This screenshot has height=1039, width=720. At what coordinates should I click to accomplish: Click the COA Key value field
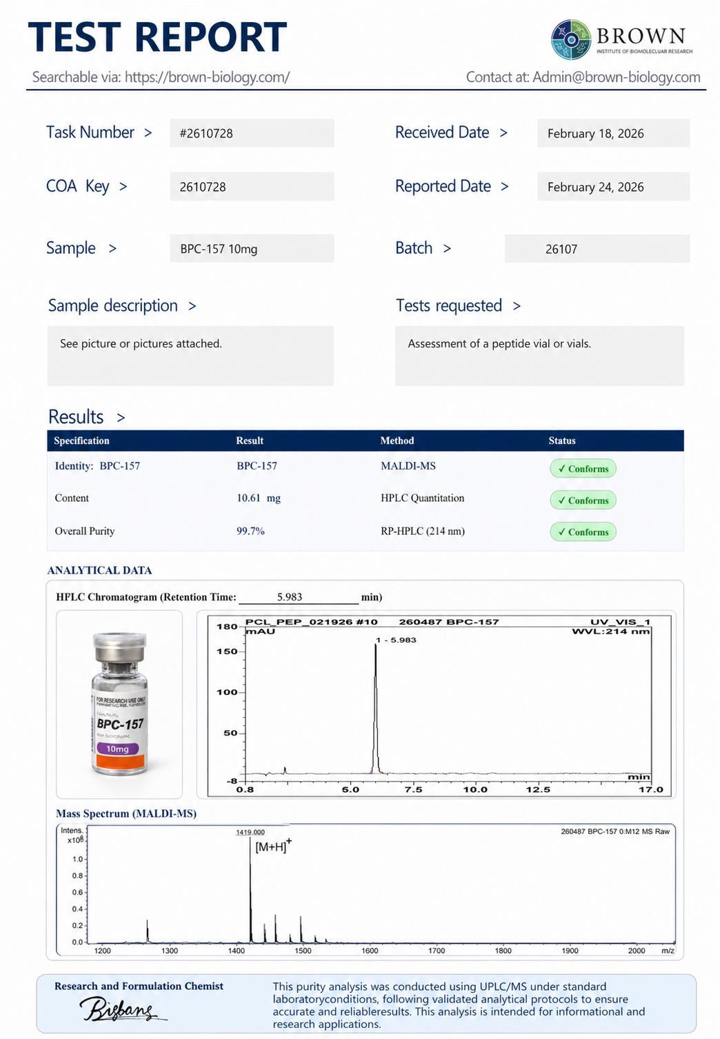point(252,187)
